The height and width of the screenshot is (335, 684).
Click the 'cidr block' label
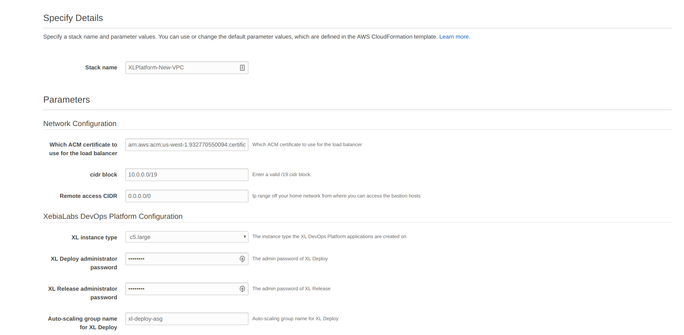click(104, 174)
